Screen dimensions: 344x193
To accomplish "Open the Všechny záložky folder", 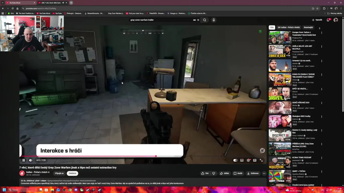I will pos(335,13).
